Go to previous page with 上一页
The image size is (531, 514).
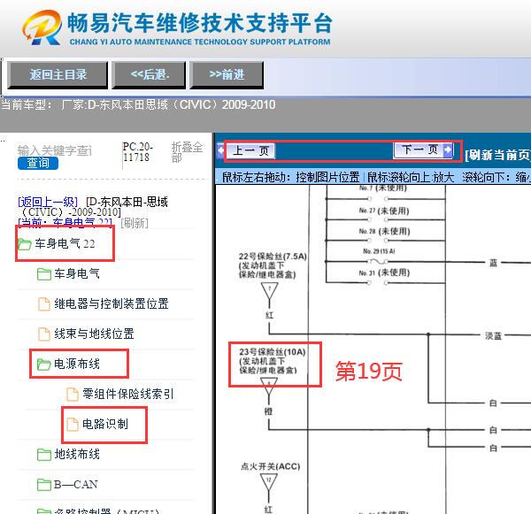pyautogui.click(x=250, y=150)
